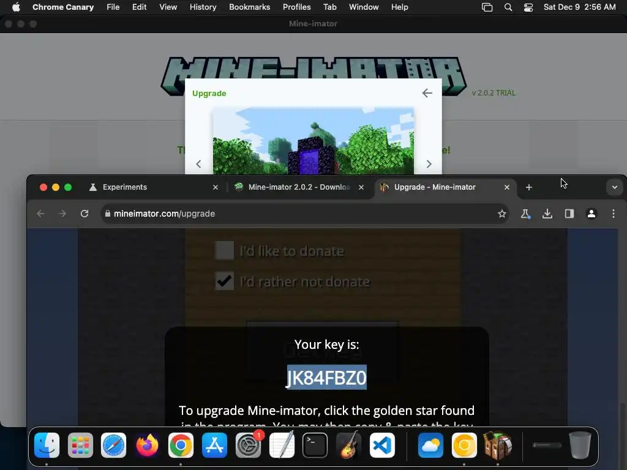Go back in the Mine-imator Upgrade dialog
This screenshot has height=470, width=627.
pos(427,93)
